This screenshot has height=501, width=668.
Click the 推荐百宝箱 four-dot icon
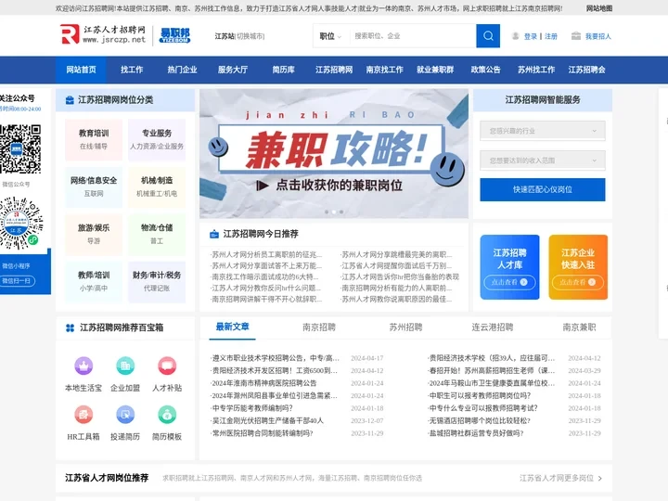70,328
